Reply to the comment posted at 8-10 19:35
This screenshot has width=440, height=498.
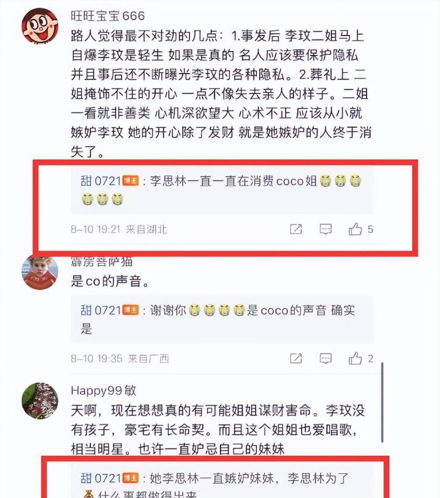326,358
